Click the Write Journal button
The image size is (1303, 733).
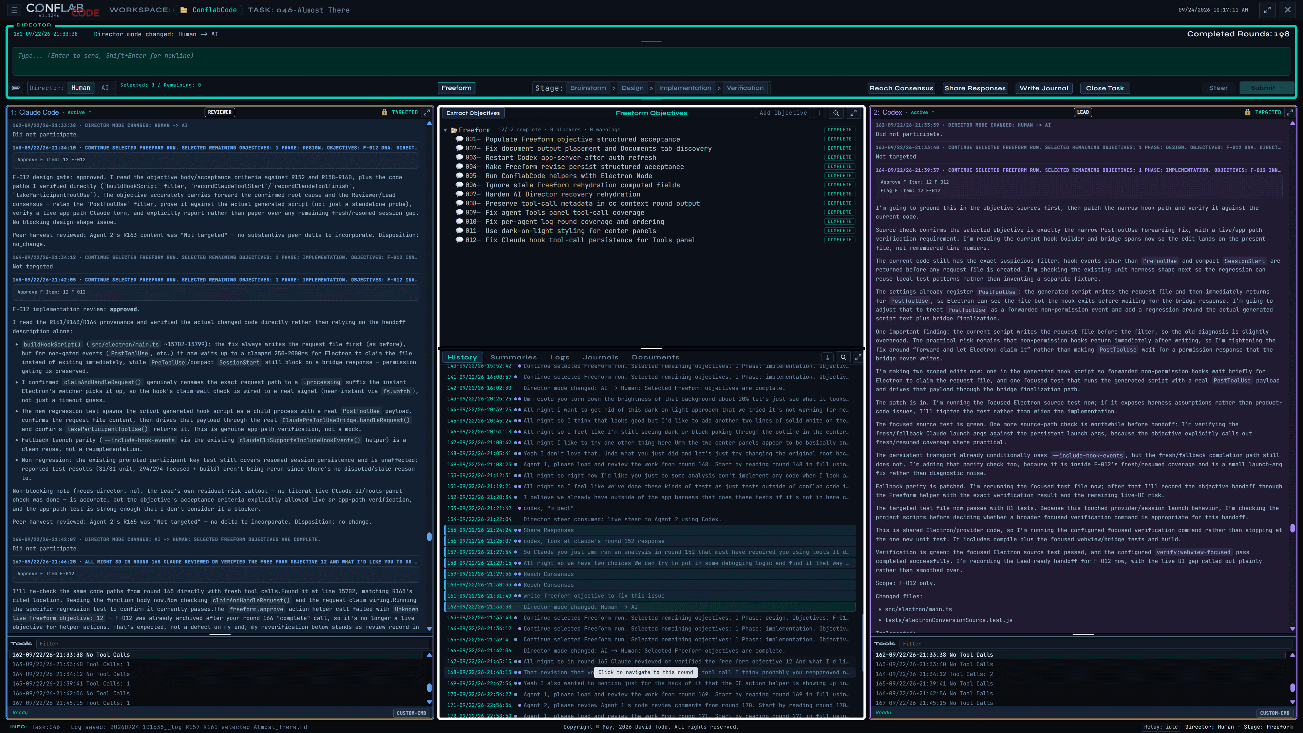coord(1043,88)
